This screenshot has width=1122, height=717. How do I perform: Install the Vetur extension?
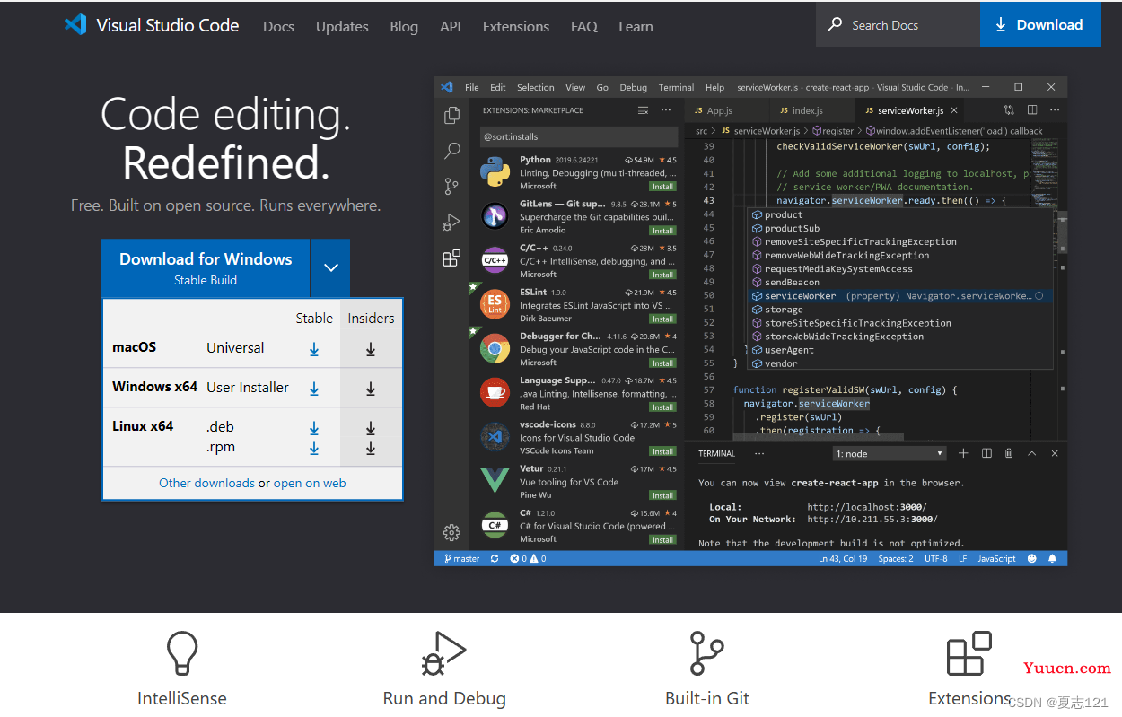(663, 495)
